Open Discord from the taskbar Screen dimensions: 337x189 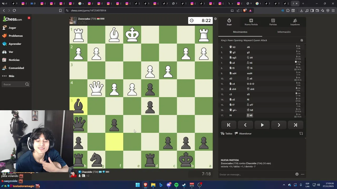(x=169, y=185)
